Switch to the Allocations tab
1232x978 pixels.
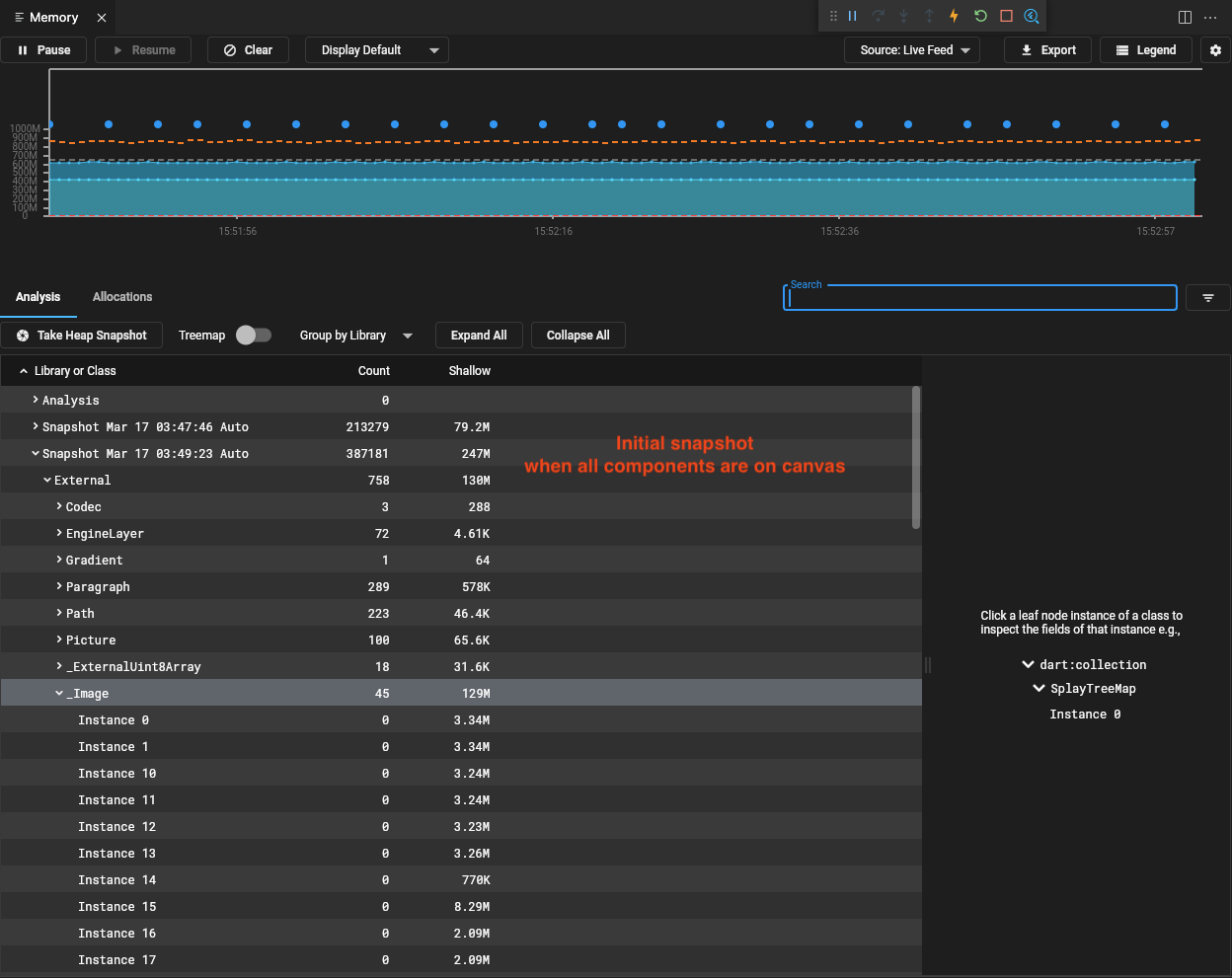tap(122, 297)
